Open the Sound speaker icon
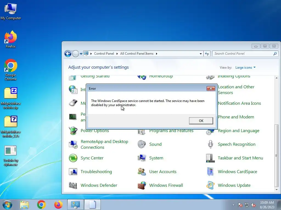Screen dimensions: 281x210 point(142,144)
